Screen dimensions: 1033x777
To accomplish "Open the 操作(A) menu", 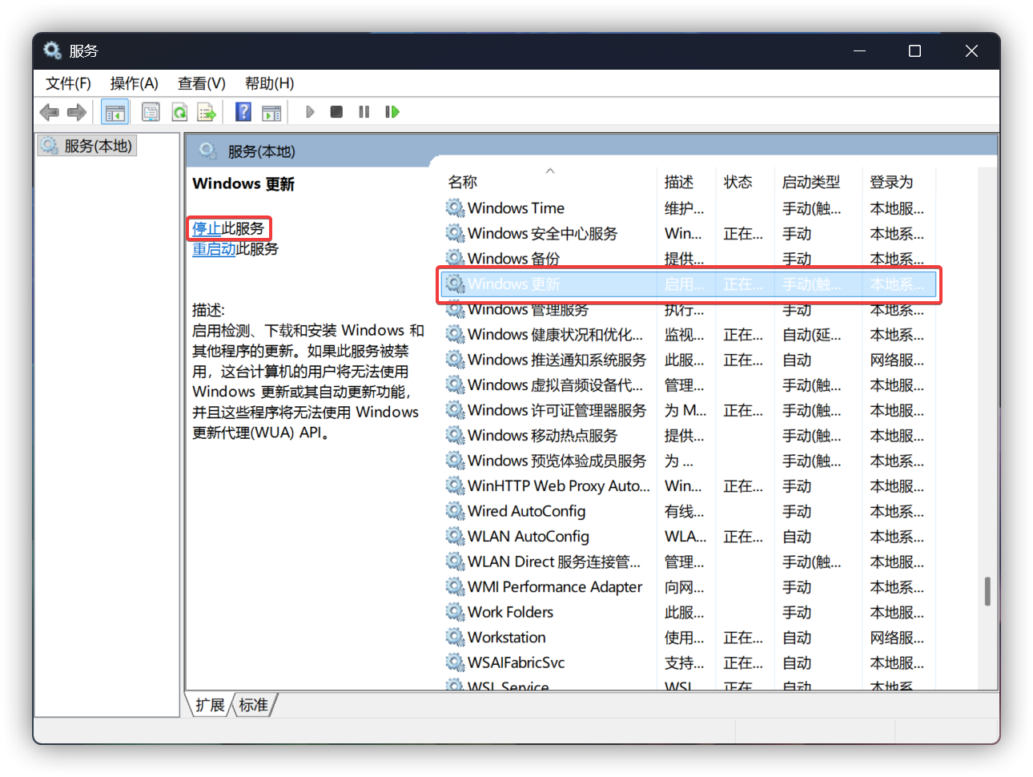I will coord(135,83).
